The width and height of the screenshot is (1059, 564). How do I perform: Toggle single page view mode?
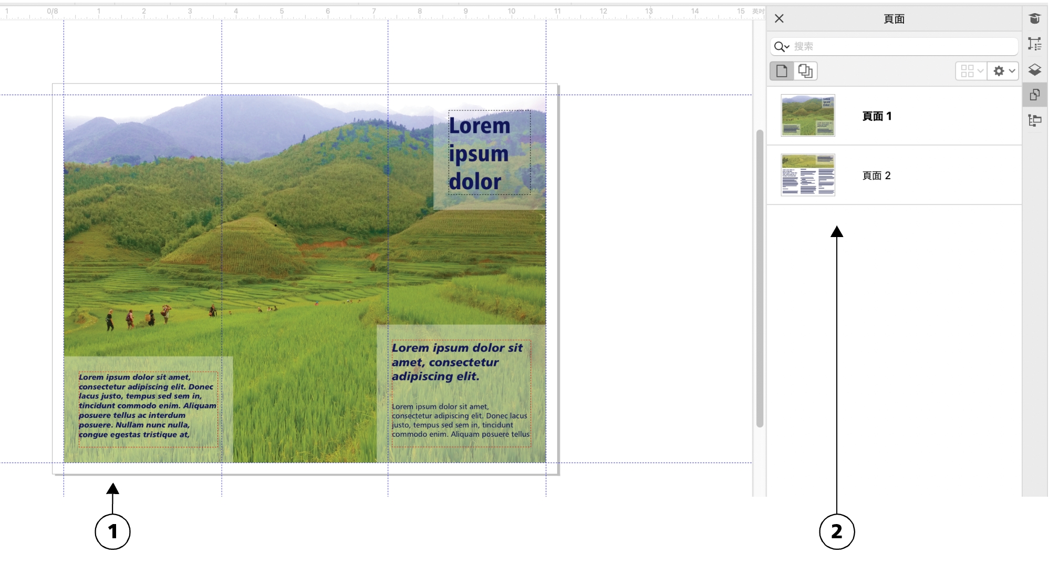click(782, 71)
